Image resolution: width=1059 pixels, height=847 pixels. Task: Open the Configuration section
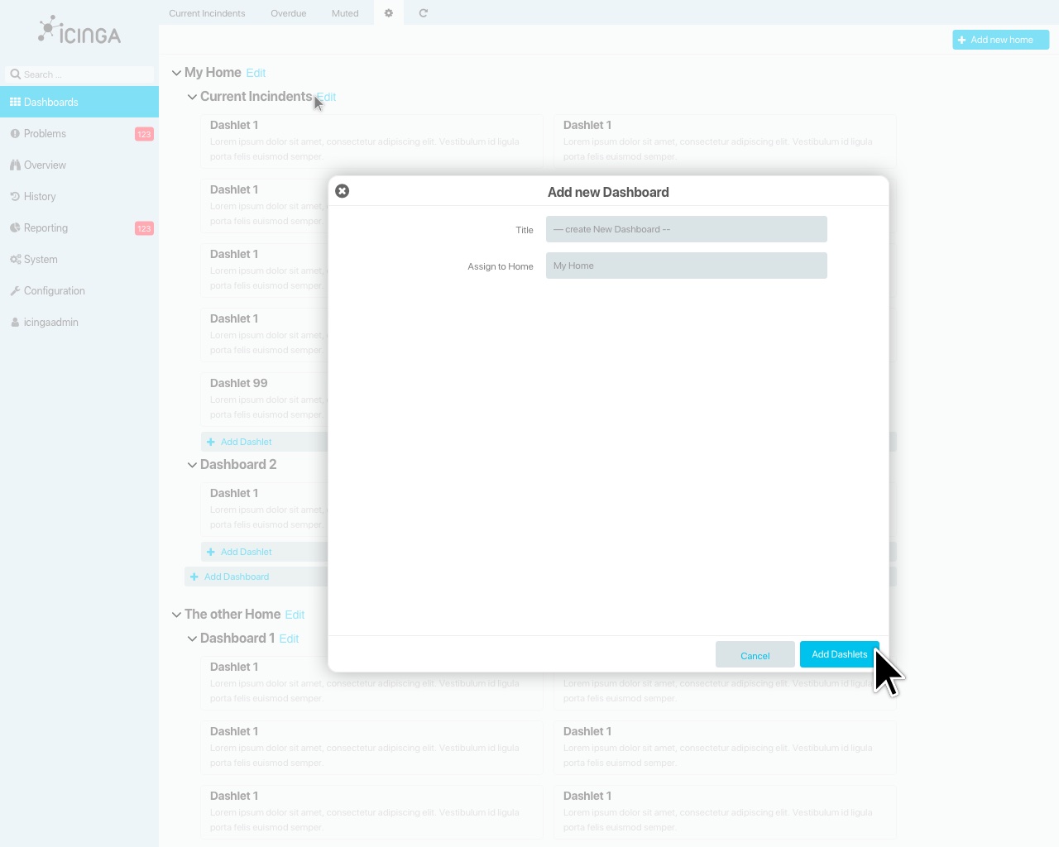(53, 290)
